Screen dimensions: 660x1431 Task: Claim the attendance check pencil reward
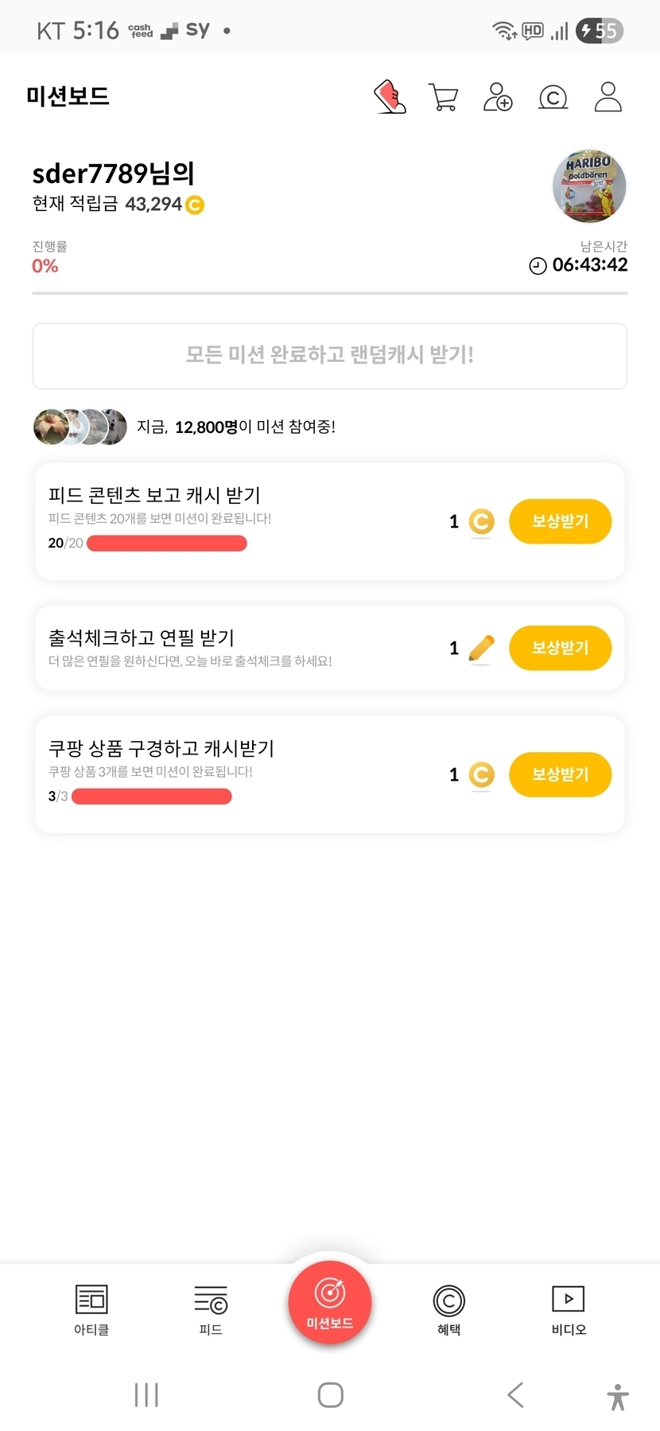point(560,648)
